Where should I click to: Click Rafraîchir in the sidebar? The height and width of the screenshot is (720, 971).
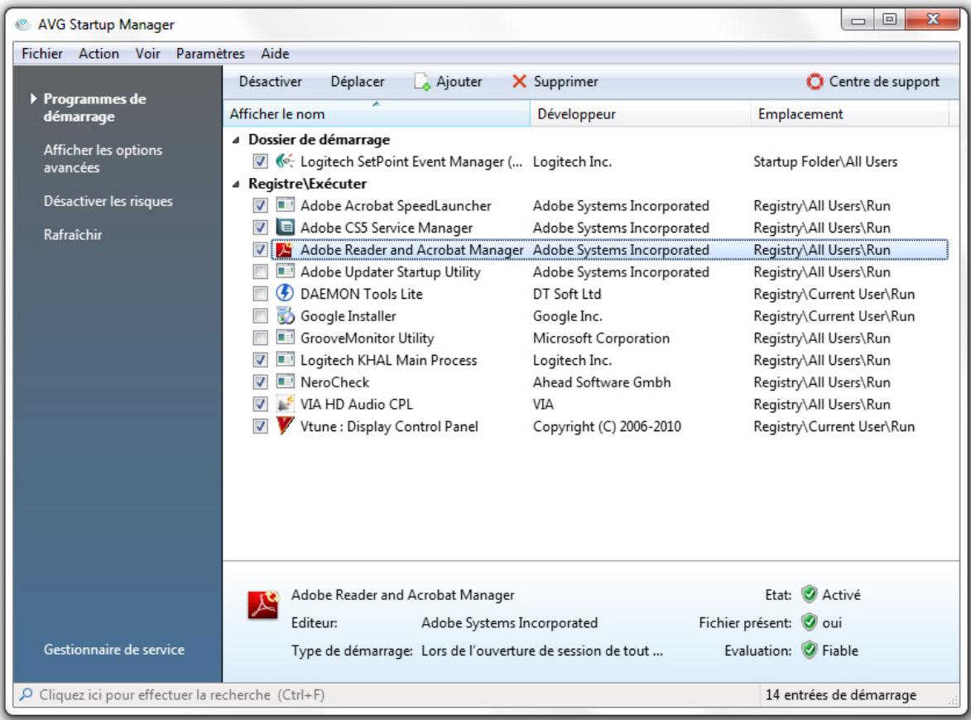click(73, 235)
